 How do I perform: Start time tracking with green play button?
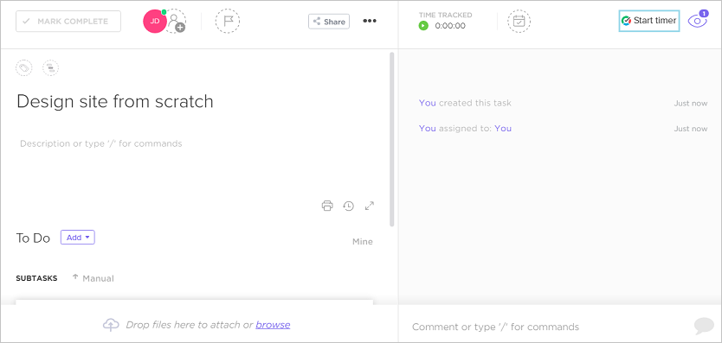point(423,26)
